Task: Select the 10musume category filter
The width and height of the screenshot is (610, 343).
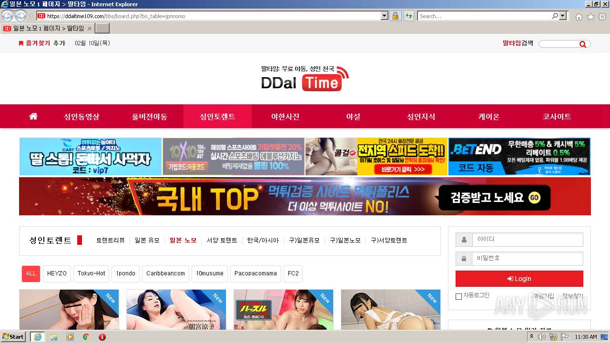Action: (210, 274)
